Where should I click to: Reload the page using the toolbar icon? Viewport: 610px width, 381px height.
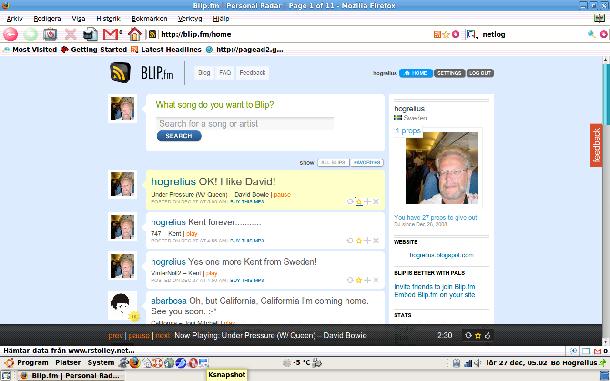point(51,34)
